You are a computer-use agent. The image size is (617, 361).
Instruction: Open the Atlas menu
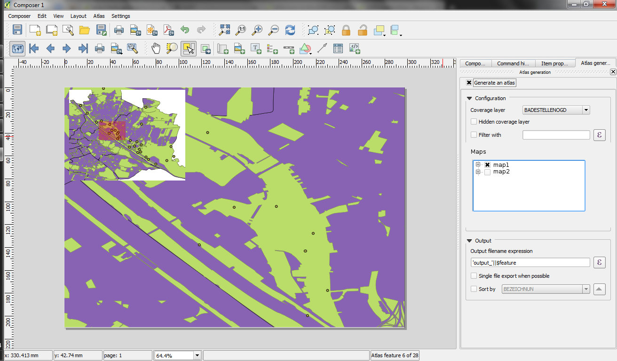(x=99, y=16)
